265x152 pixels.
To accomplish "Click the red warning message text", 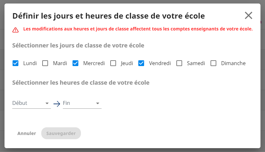I will [138, 29].
